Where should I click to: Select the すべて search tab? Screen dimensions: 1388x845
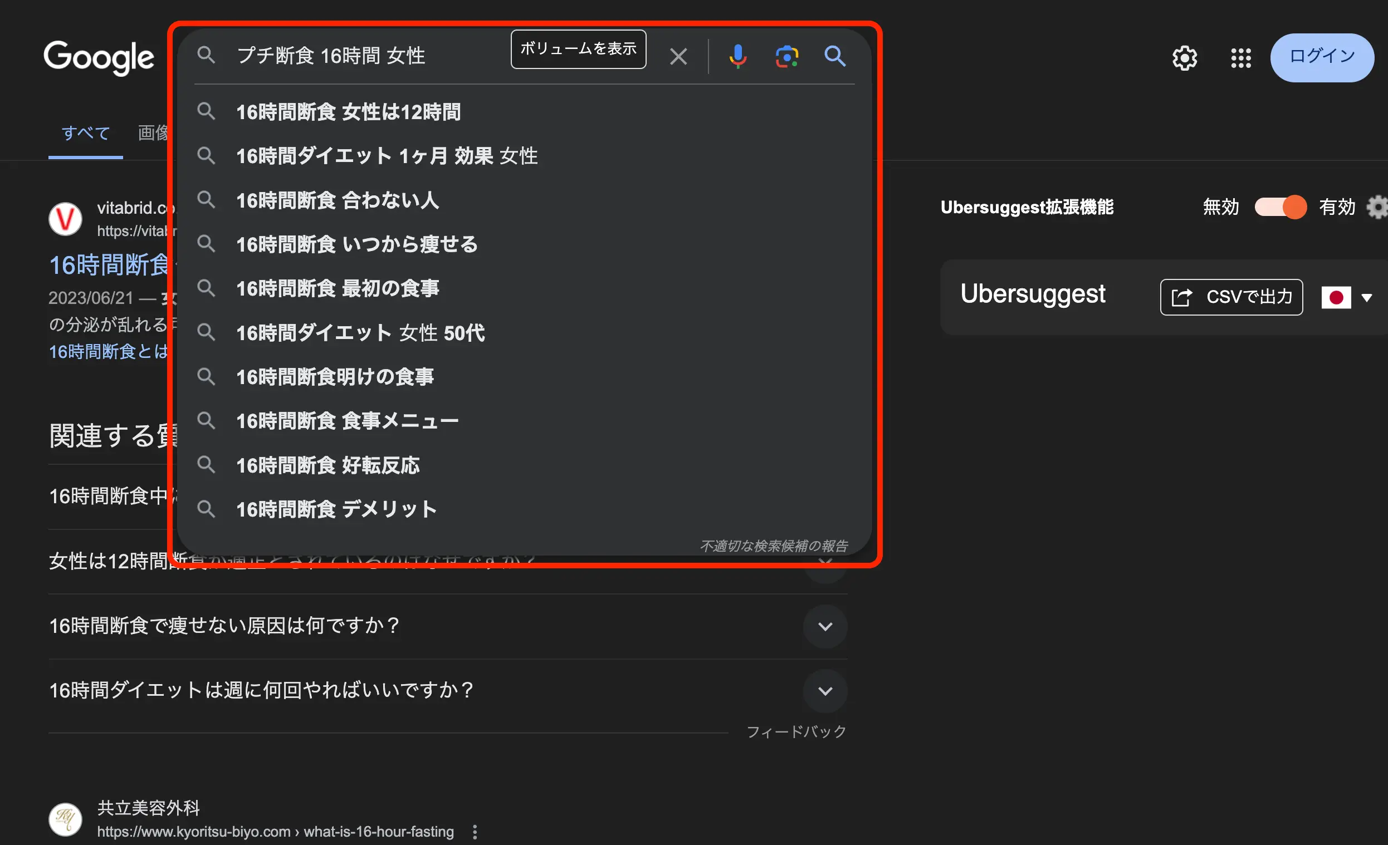(86, 133)
